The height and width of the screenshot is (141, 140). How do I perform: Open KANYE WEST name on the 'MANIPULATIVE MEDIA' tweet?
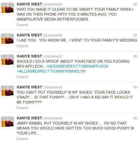coord(29,4)
